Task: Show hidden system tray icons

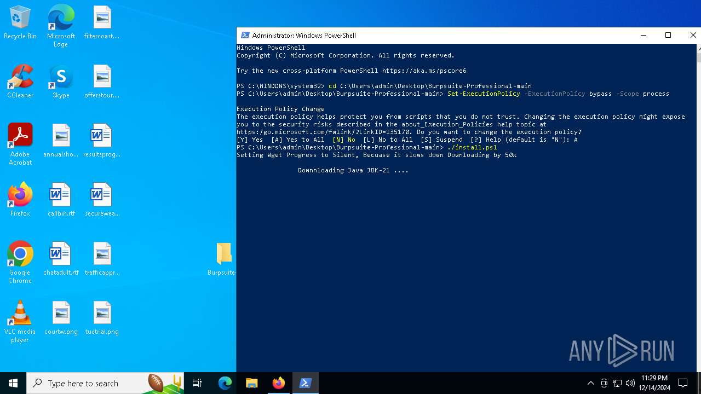Action: coord(590,383)
